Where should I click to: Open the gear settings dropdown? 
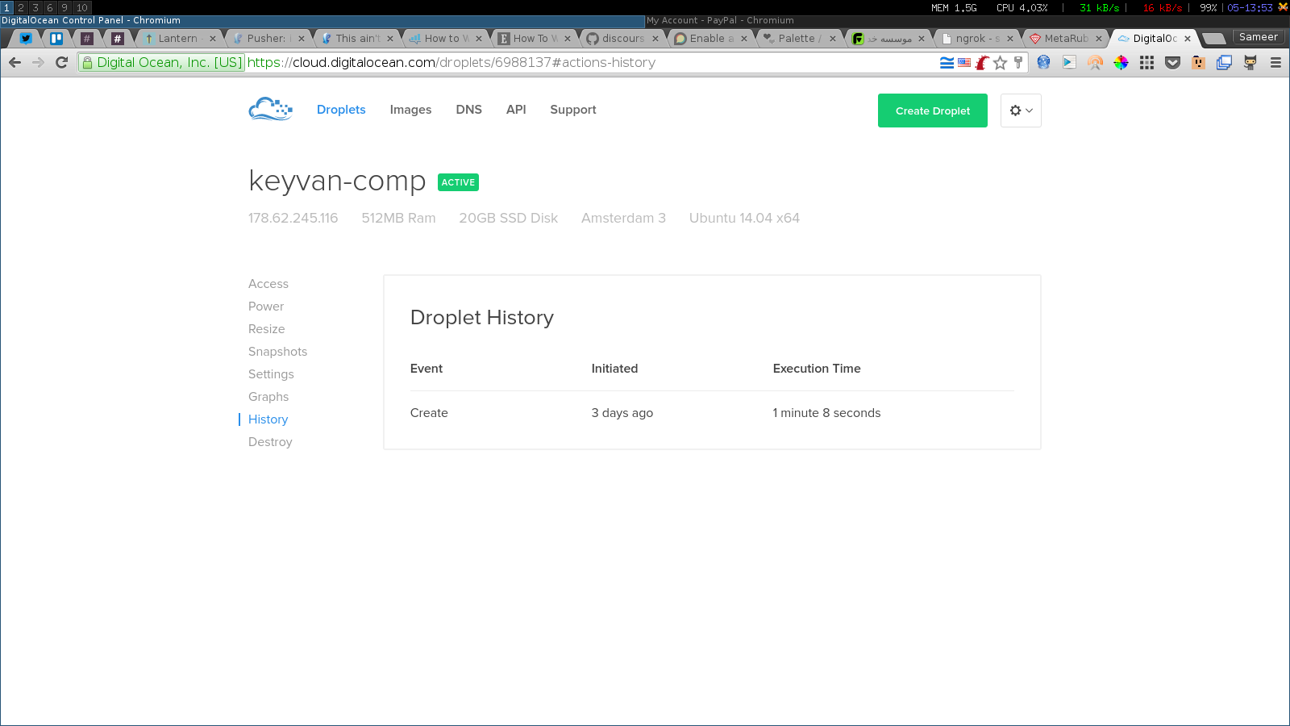pyautogui.click(x=1021, y=111)
